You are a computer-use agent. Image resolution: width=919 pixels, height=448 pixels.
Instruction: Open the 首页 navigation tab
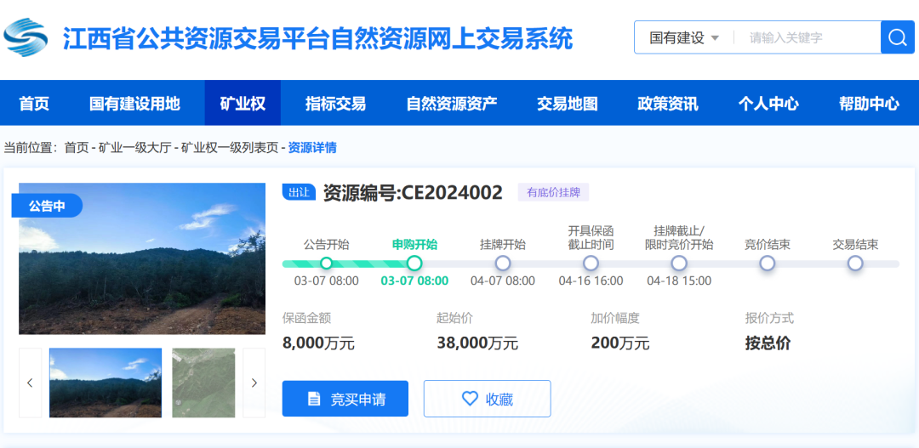point(34,104)
